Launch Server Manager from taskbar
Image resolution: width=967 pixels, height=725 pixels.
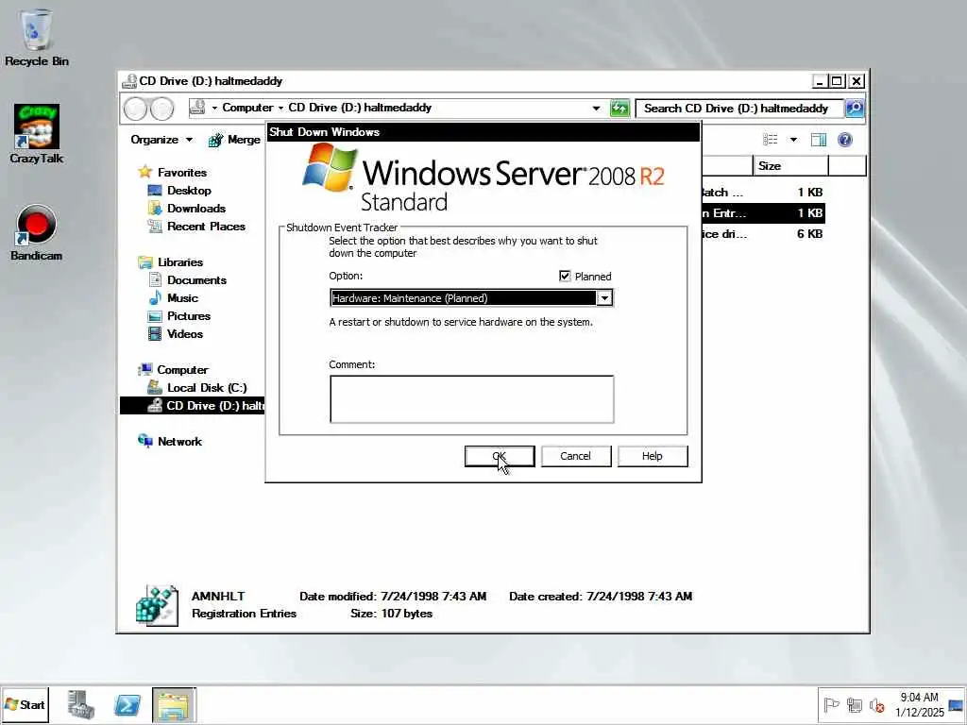coord(81,704)
